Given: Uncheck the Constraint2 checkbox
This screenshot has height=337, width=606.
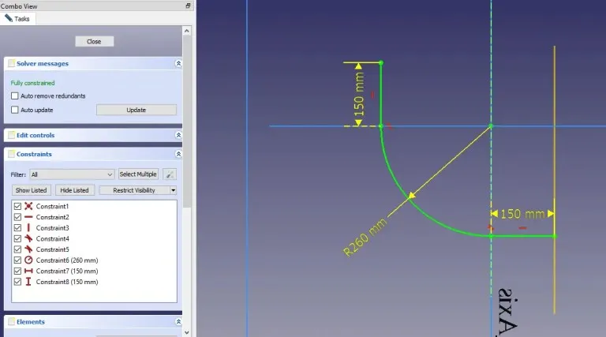Looking at the screenshot, I should 17,217.
